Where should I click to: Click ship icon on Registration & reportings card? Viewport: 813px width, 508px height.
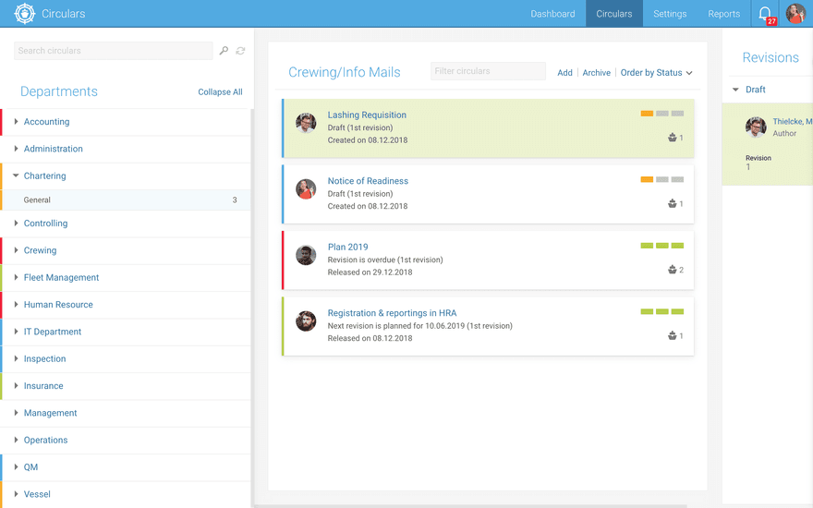pyautogui.click(x=672, y=335)
